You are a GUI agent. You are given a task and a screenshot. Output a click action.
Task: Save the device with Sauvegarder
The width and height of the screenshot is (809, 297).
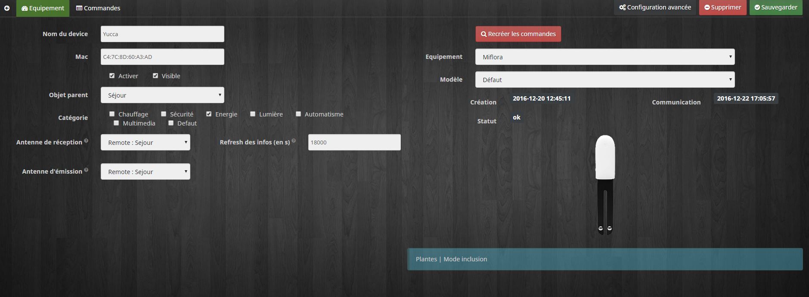[775, 8]
